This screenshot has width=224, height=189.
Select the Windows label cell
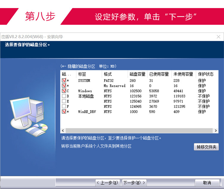85,91
